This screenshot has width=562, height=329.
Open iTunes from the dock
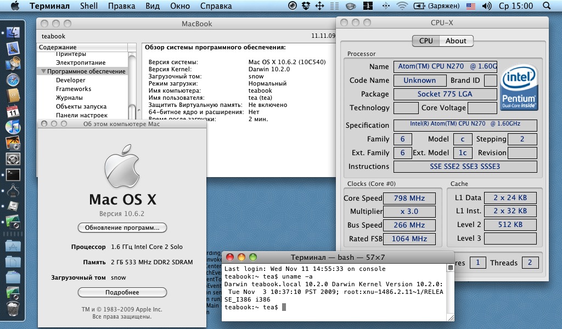(x=13, y=127)
